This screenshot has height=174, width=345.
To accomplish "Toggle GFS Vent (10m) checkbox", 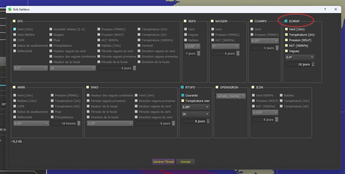I will (x=14, y=29).
